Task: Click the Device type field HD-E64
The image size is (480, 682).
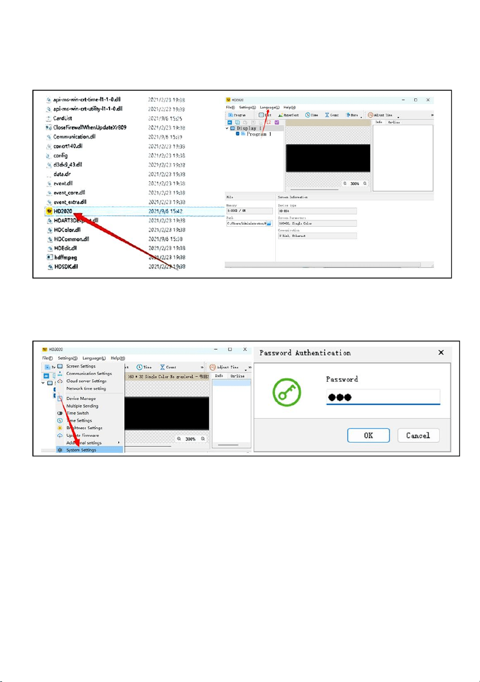Action: (x=317, y=211)
